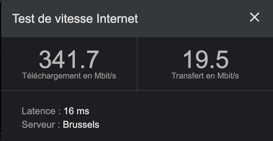
Task: Click the word "Internet" in the title
Action: pyautogui.click(x=117, y=19)
